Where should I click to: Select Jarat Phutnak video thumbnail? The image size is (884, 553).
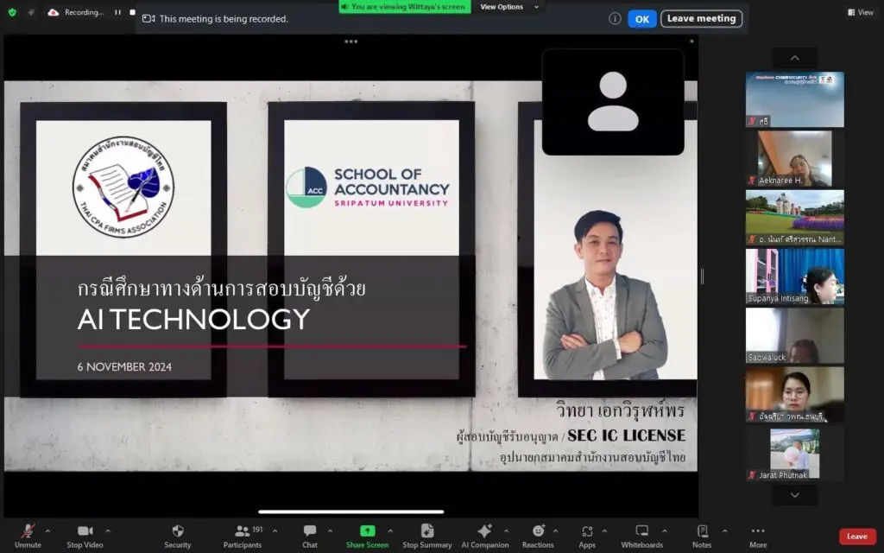pos(795,454)
